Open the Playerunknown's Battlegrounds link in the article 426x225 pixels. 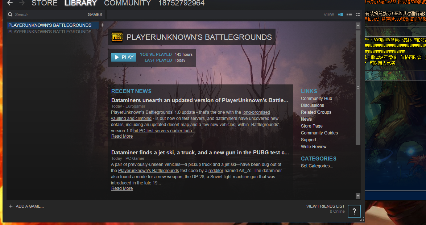coord(149,171)
